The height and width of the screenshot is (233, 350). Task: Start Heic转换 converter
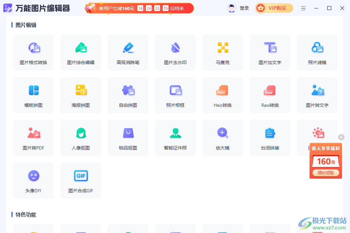223,95
